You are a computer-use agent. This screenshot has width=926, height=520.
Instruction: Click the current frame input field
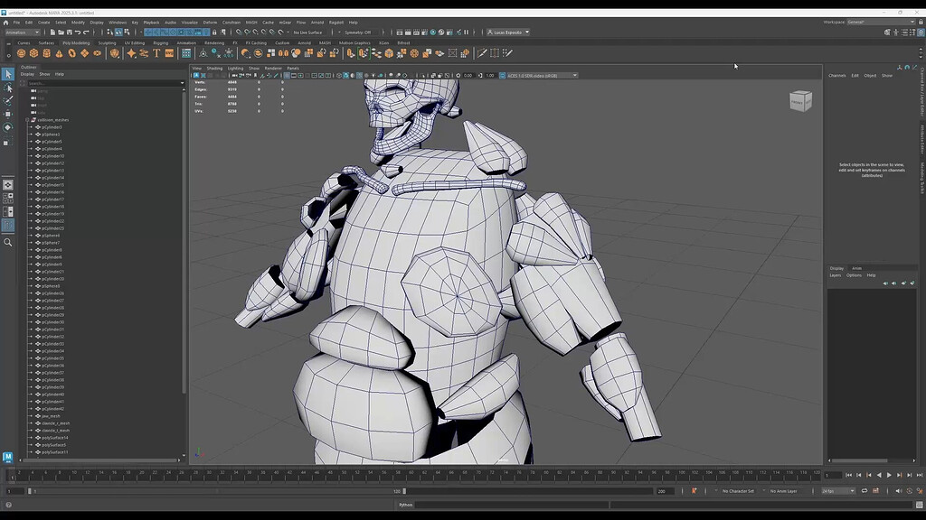833,475
